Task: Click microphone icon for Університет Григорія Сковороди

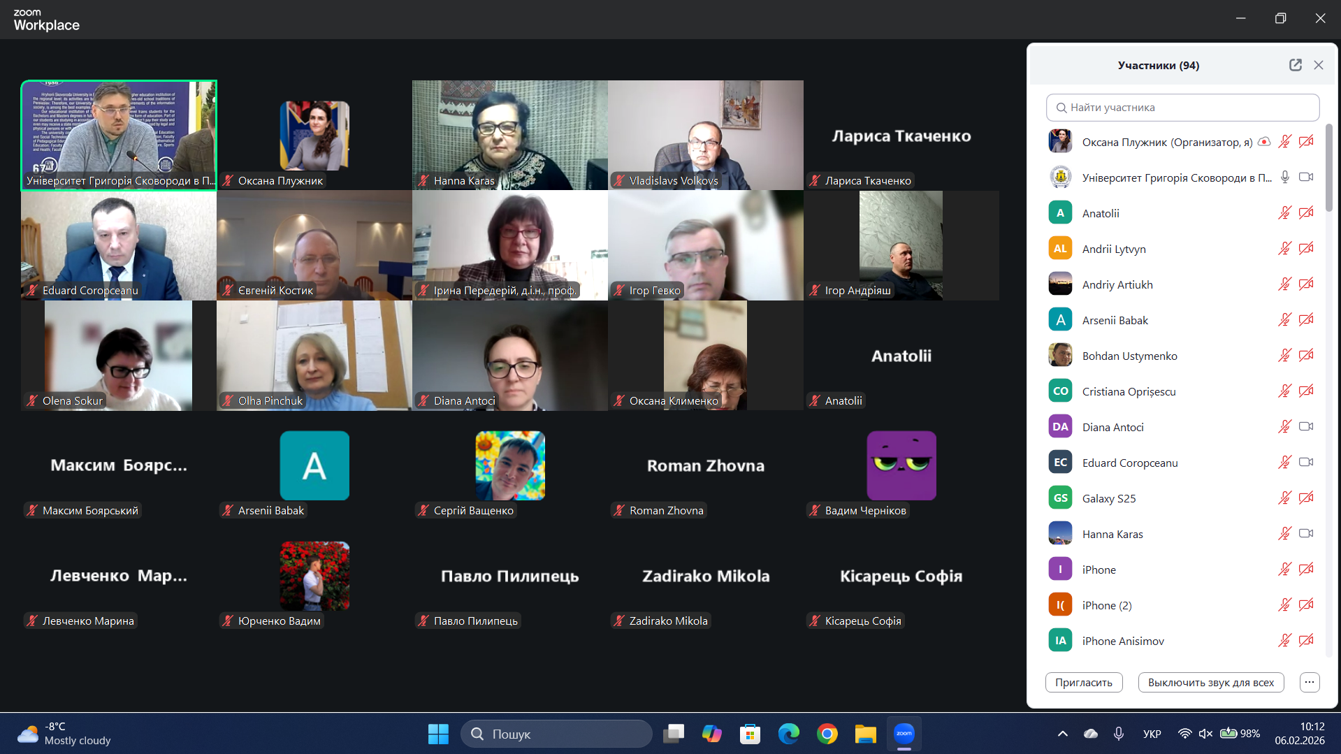Action: 1284,177
